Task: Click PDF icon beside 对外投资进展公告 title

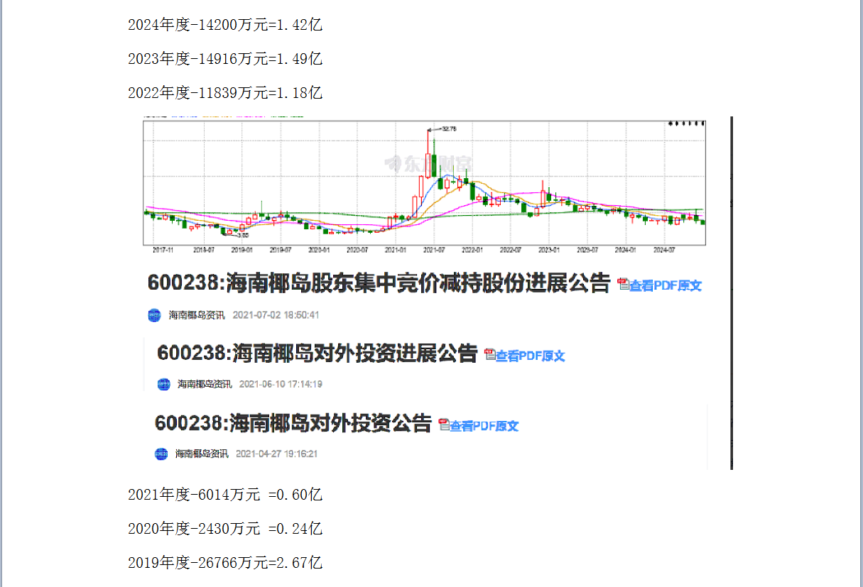Action: 489,355
